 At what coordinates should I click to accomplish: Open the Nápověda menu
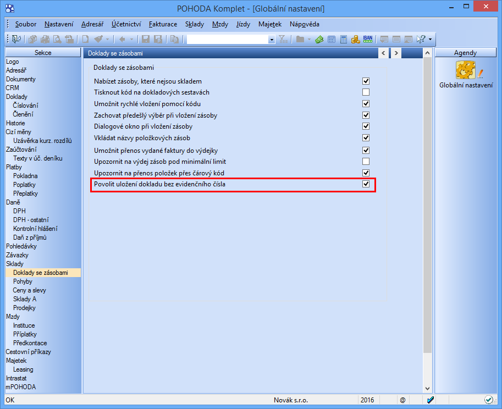305,24
